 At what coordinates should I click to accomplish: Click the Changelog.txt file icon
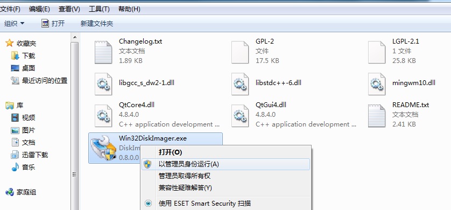103,52
